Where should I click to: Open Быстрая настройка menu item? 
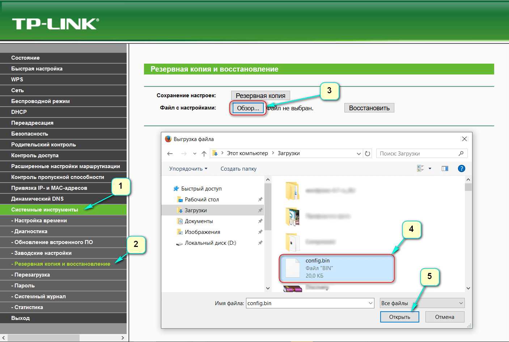coord(63,69)
